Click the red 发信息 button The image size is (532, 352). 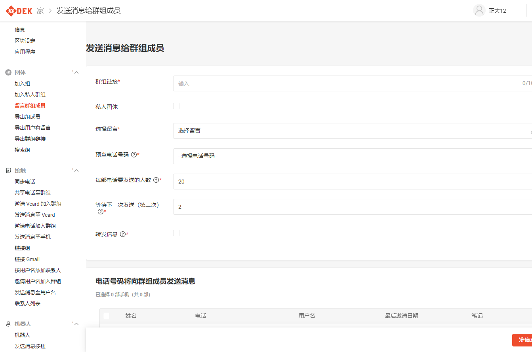tap(523, 340)
